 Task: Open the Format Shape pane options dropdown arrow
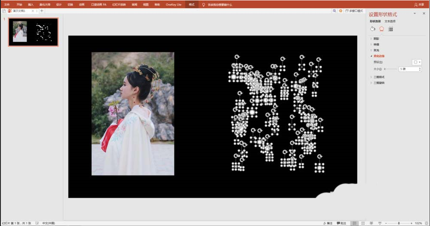point(415,13)
